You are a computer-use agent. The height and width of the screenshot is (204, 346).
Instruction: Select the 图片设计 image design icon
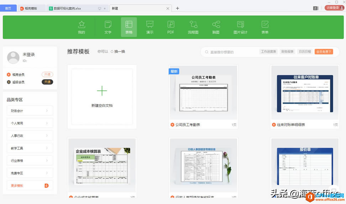coord(241,24)
